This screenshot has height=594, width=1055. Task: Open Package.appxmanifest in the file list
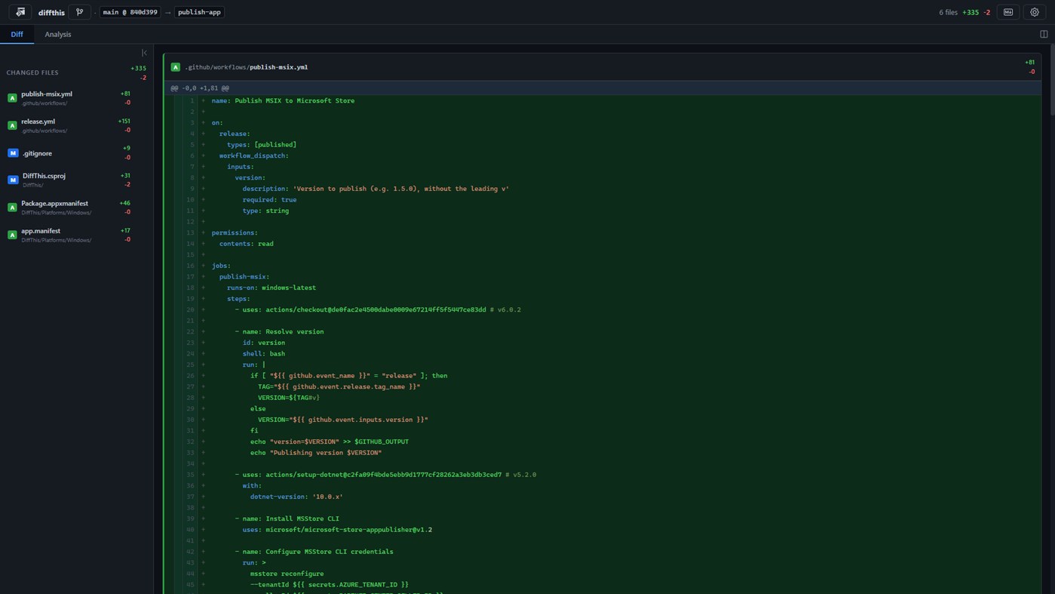pyautogui.click(x=76, y=208)
